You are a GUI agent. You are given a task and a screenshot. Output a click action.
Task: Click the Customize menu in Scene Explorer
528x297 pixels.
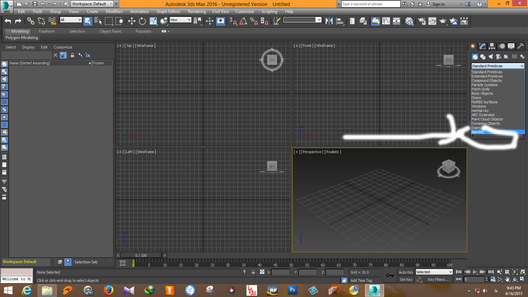tap(63, 47)
